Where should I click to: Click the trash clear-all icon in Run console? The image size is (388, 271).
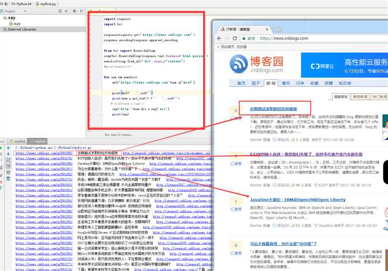pyautogui.click(x=8, y=178)
